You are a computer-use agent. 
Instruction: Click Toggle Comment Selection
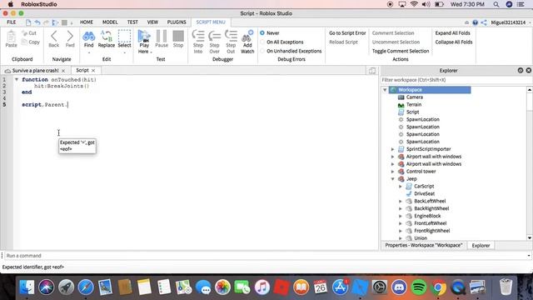pos(401,51)
